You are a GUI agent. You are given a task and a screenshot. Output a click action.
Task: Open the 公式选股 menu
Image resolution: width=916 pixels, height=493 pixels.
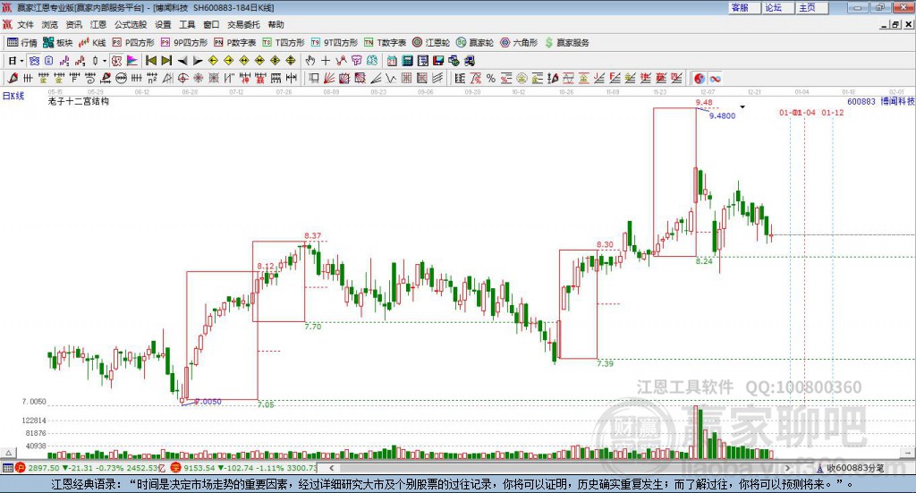point(131,24)
